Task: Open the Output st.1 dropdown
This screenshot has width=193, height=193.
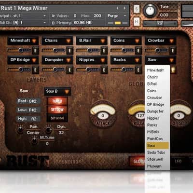Action: point(23,16)
